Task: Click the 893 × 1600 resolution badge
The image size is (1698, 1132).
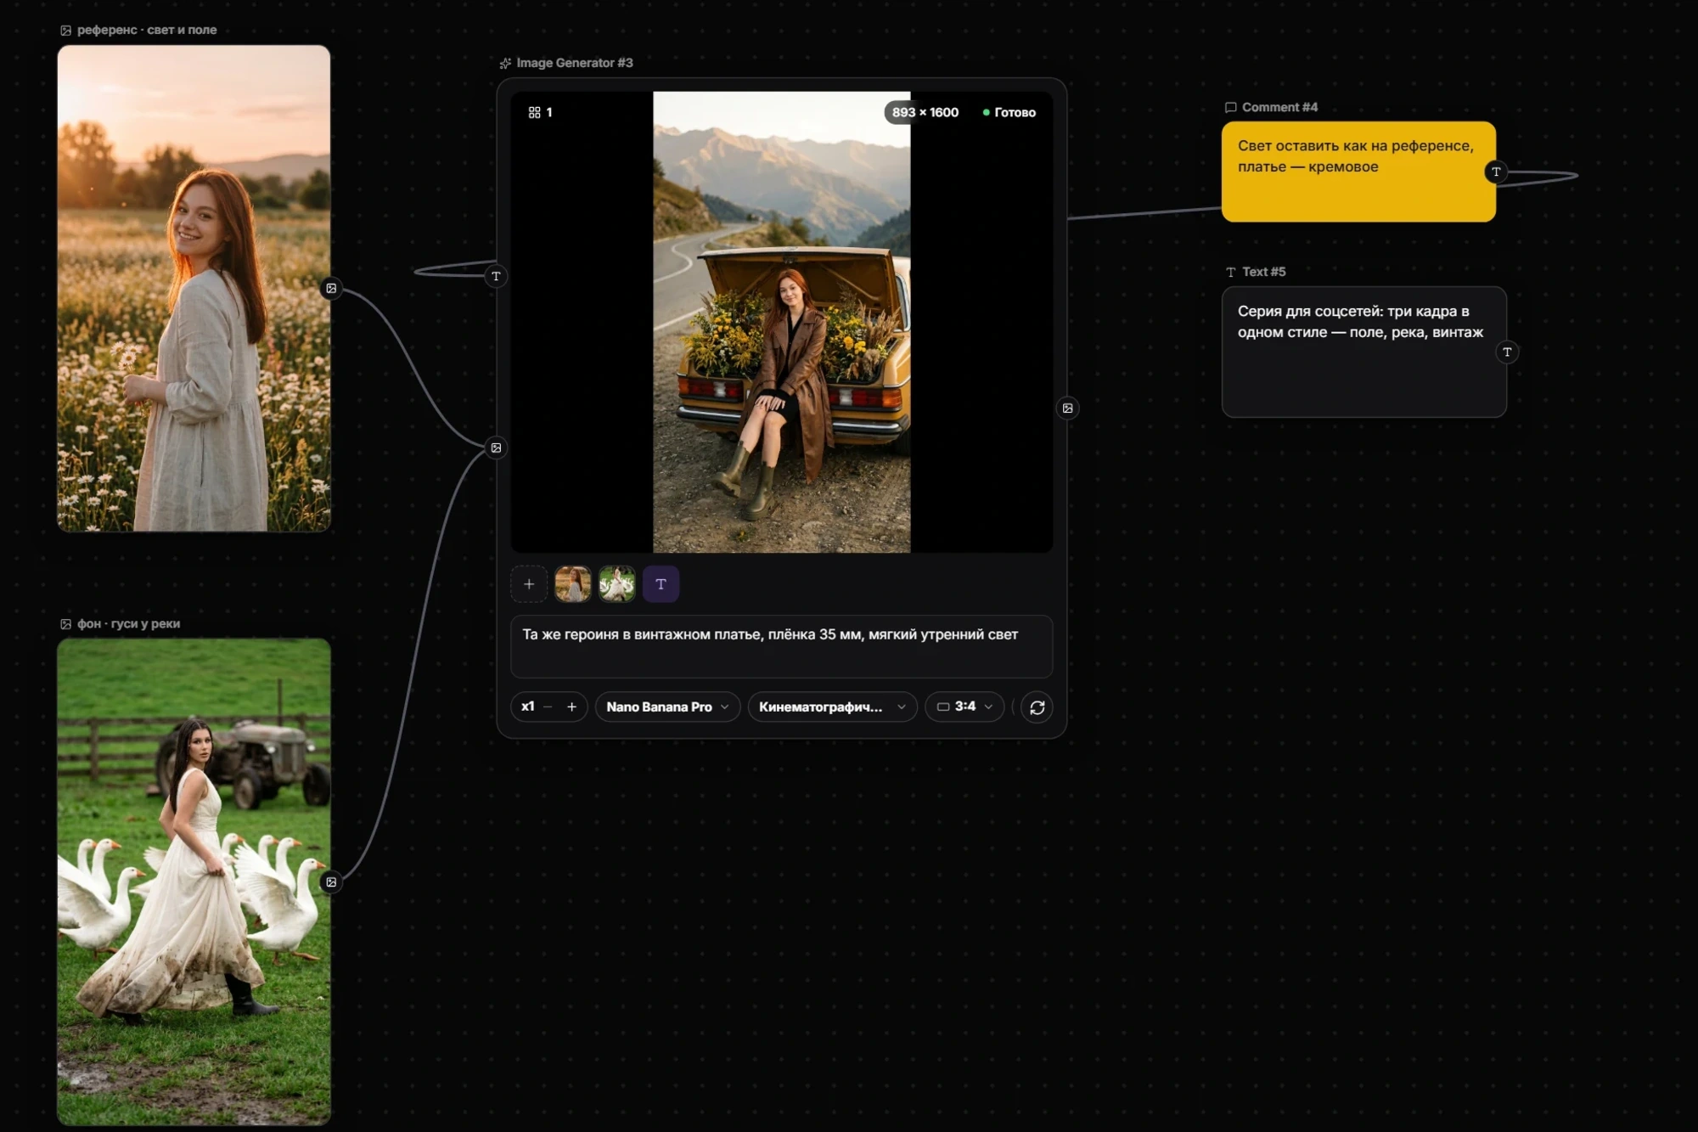Action: point(925,112)
